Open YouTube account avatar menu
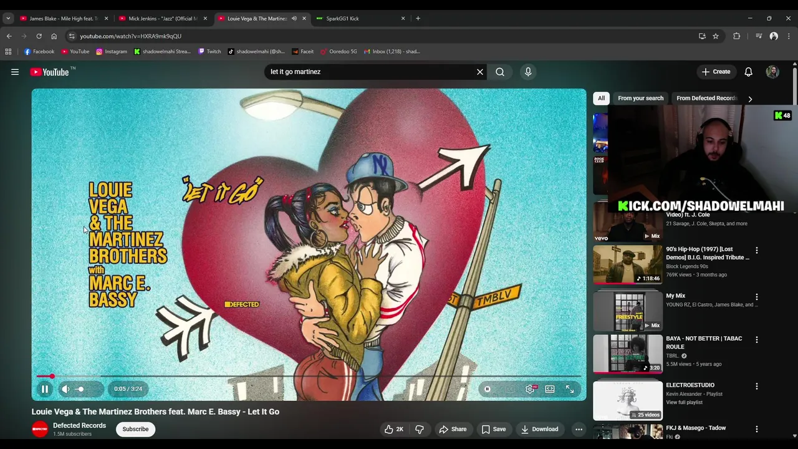798x449 pixels. click(x=772, y=72)
